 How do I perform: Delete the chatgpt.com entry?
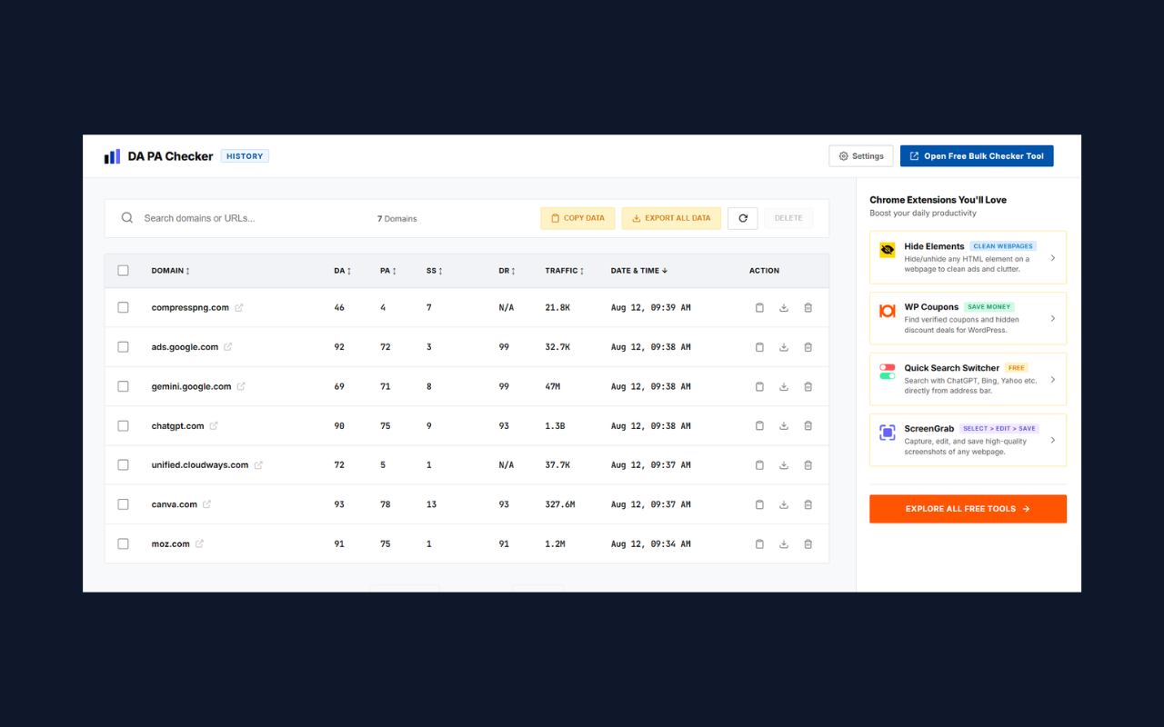tap(808, 426)
